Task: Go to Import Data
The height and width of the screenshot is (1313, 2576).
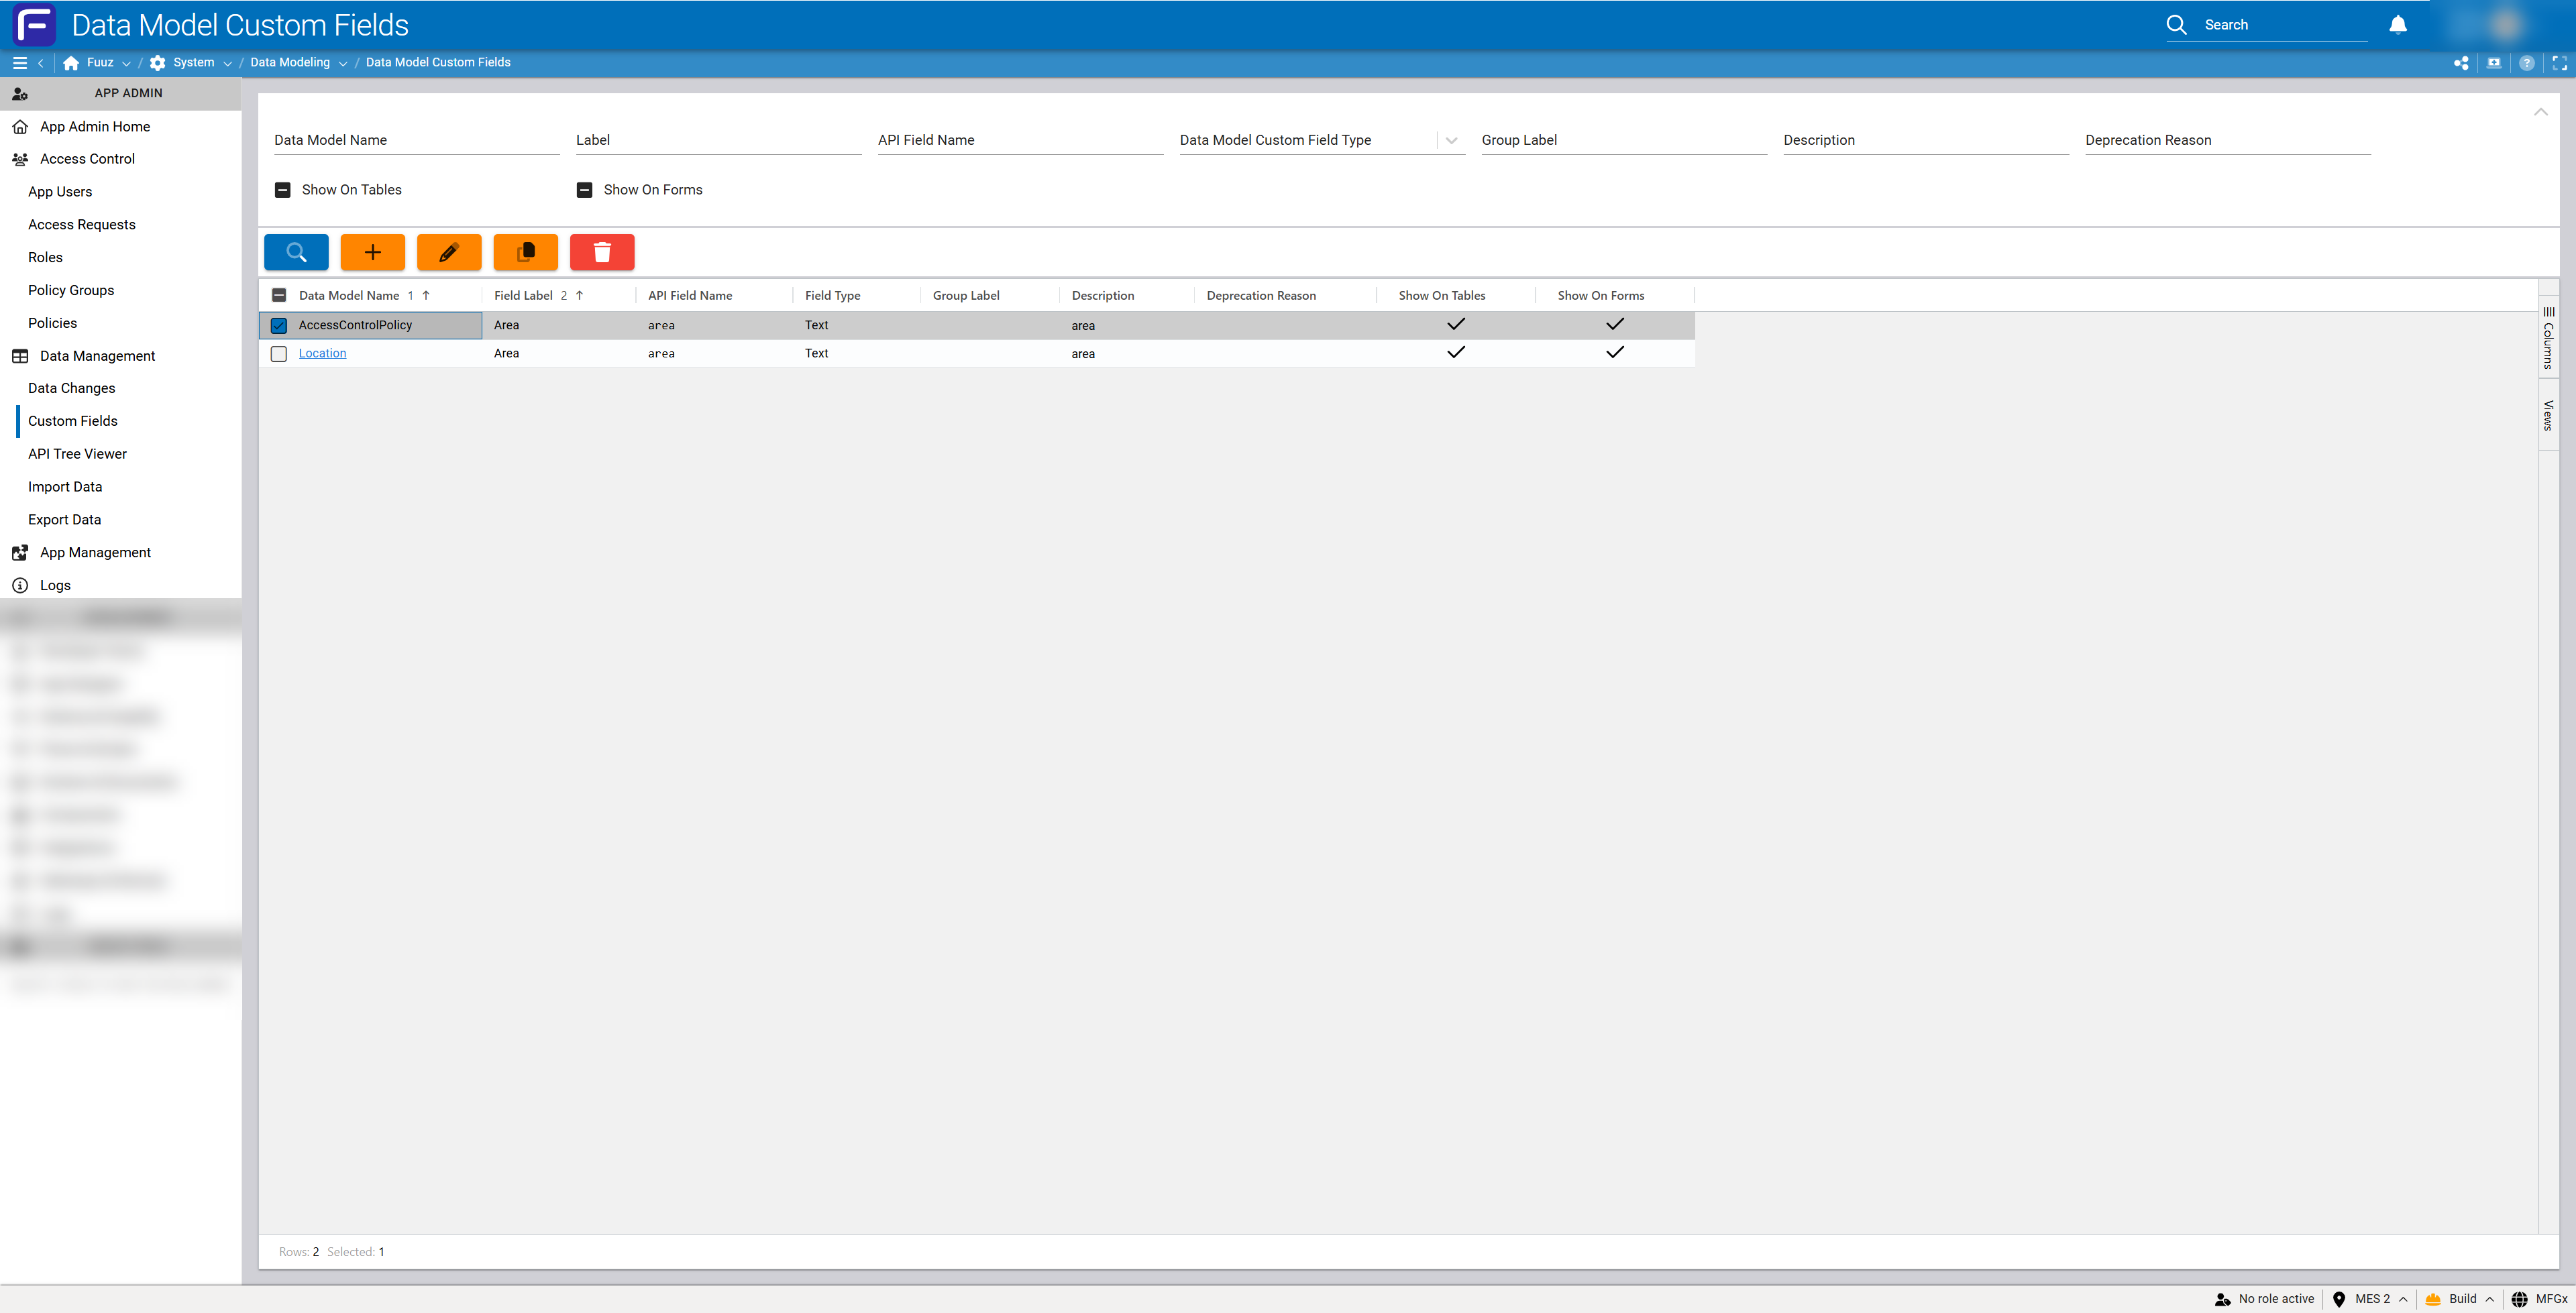Action: 65,487
